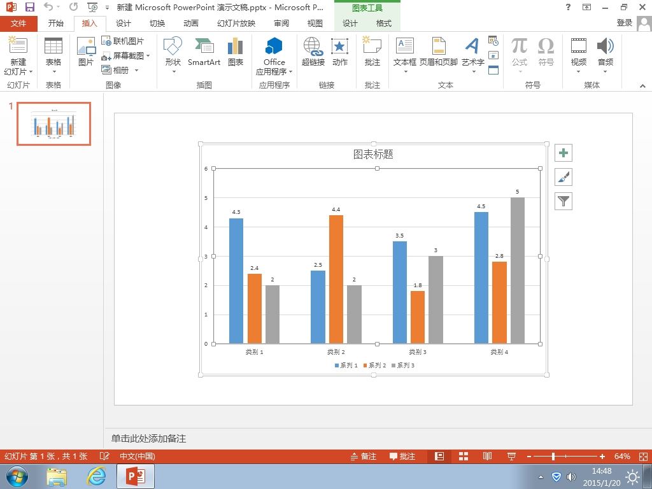Open the Design (设计) tab beside 插入
This screenshot has height=489, width=652.
[123, 24]
